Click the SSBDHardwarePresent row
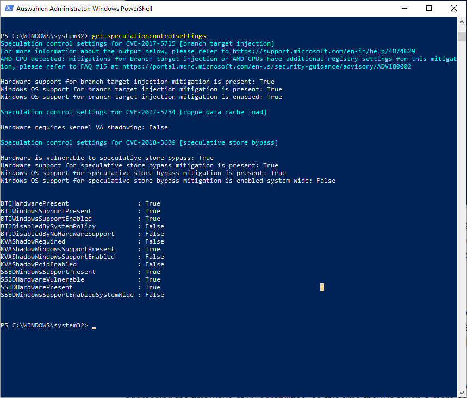The height and width of the screenshot is (398, 467). point(80,287)
